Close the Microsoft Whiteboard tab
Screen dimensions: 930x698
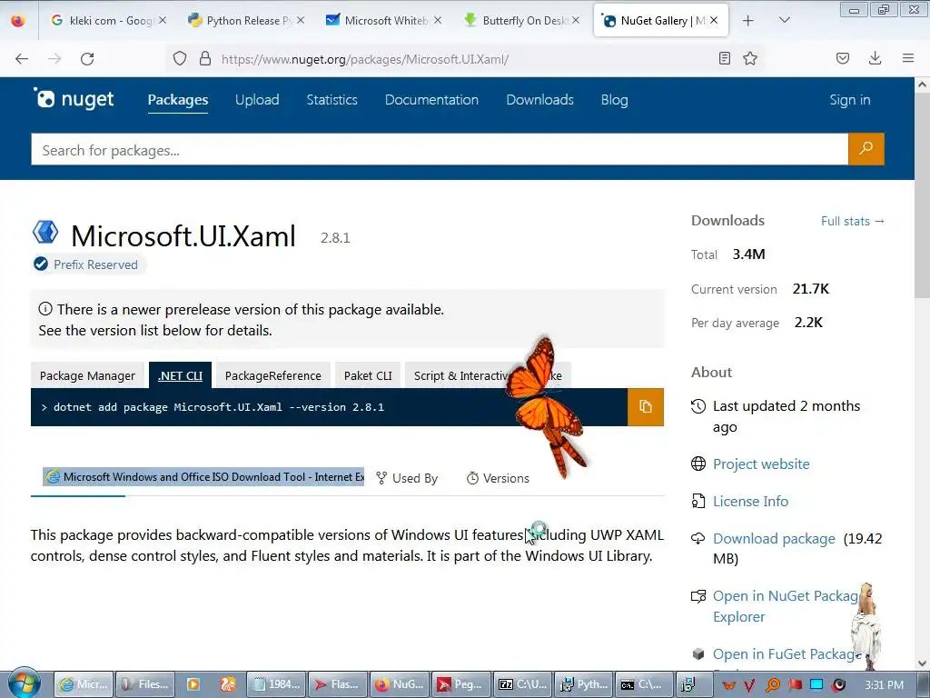[438, 20]
